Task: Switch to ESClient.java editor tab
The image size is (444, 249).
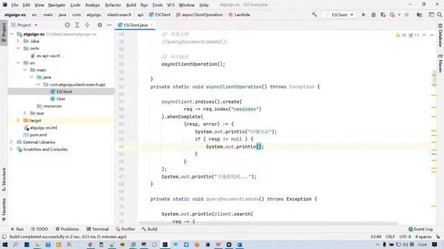Action: pyautogui.click(x=135, y=25)
